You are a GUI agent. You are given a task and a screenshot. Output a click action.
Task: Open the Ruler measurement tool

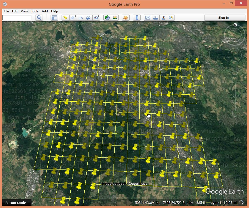click(137, 18)
